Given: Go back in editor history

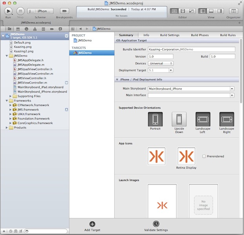Looking at the screenshot, I should [x=80, y=29].
